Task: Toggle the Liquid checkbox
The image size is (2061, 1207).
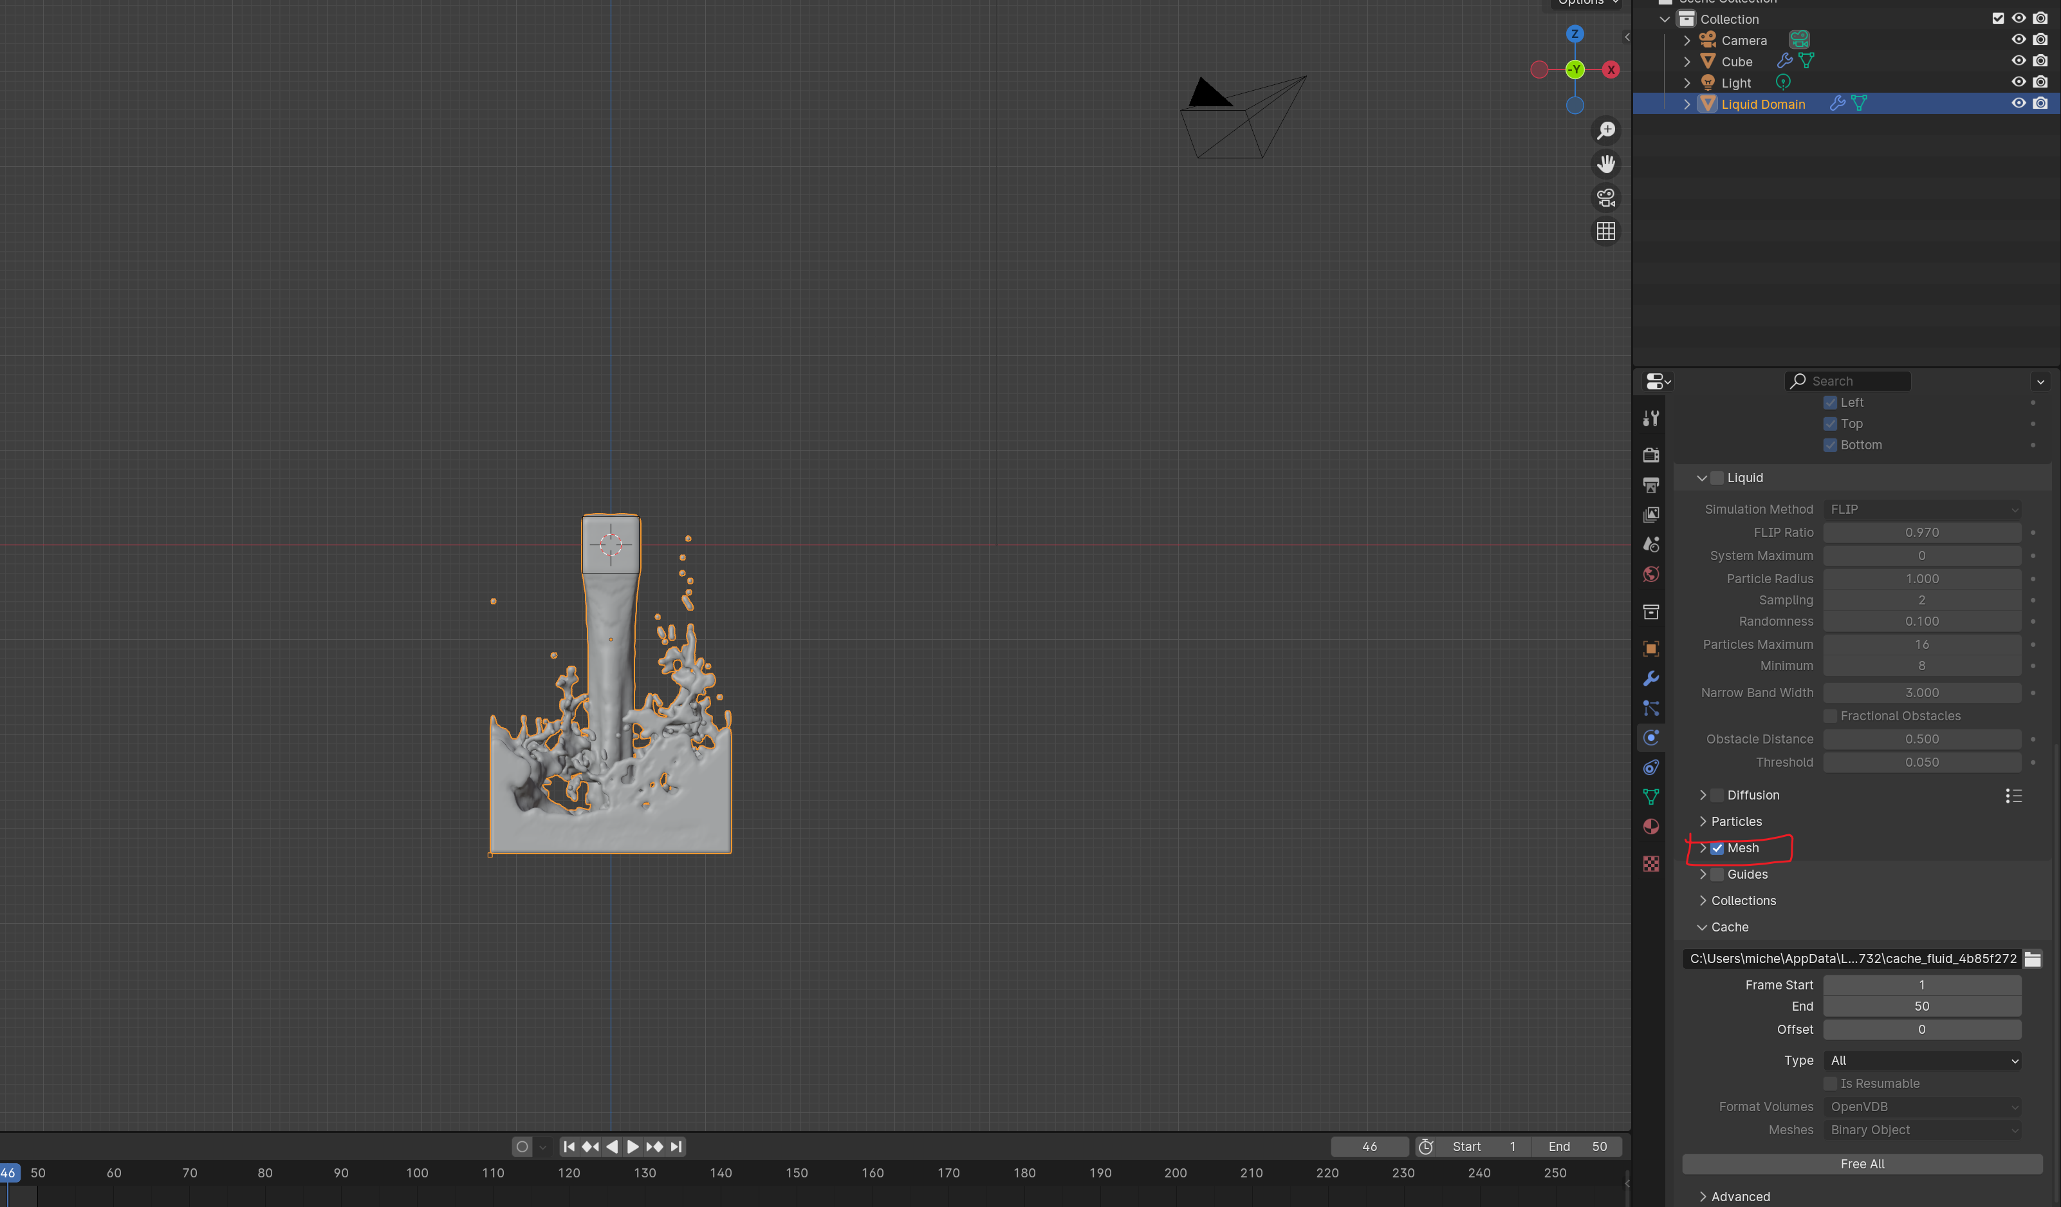Action: pos(1717,478)
